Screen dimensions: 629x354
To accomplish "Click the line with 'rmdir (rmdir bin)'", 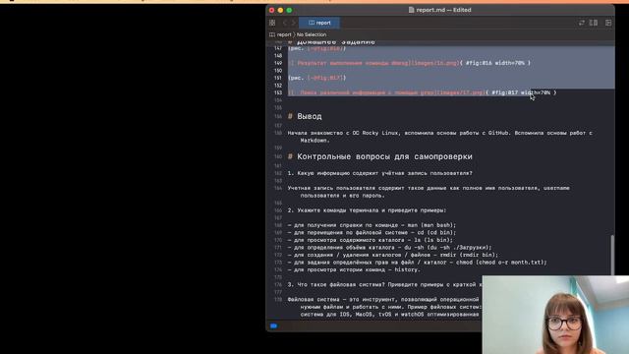I will click(x=393, y=255).
